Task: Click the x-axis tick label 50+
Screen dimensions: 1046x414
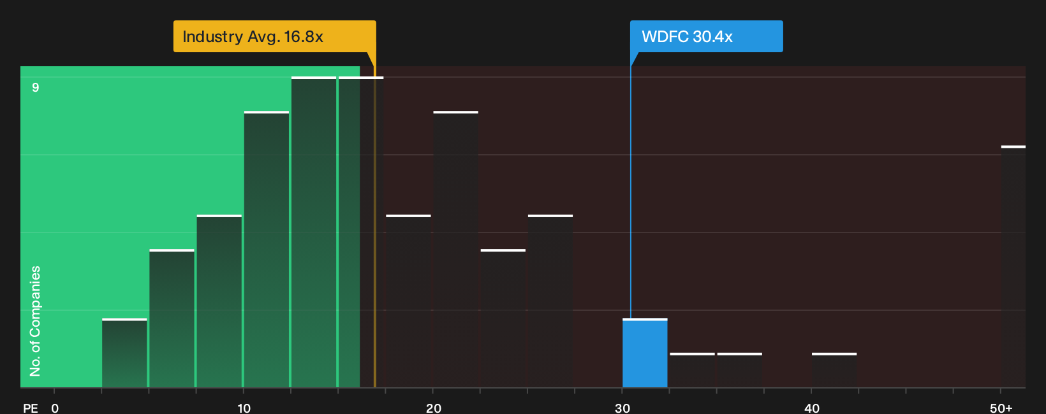Action: pyautogui.click(x=1001, y=408)
